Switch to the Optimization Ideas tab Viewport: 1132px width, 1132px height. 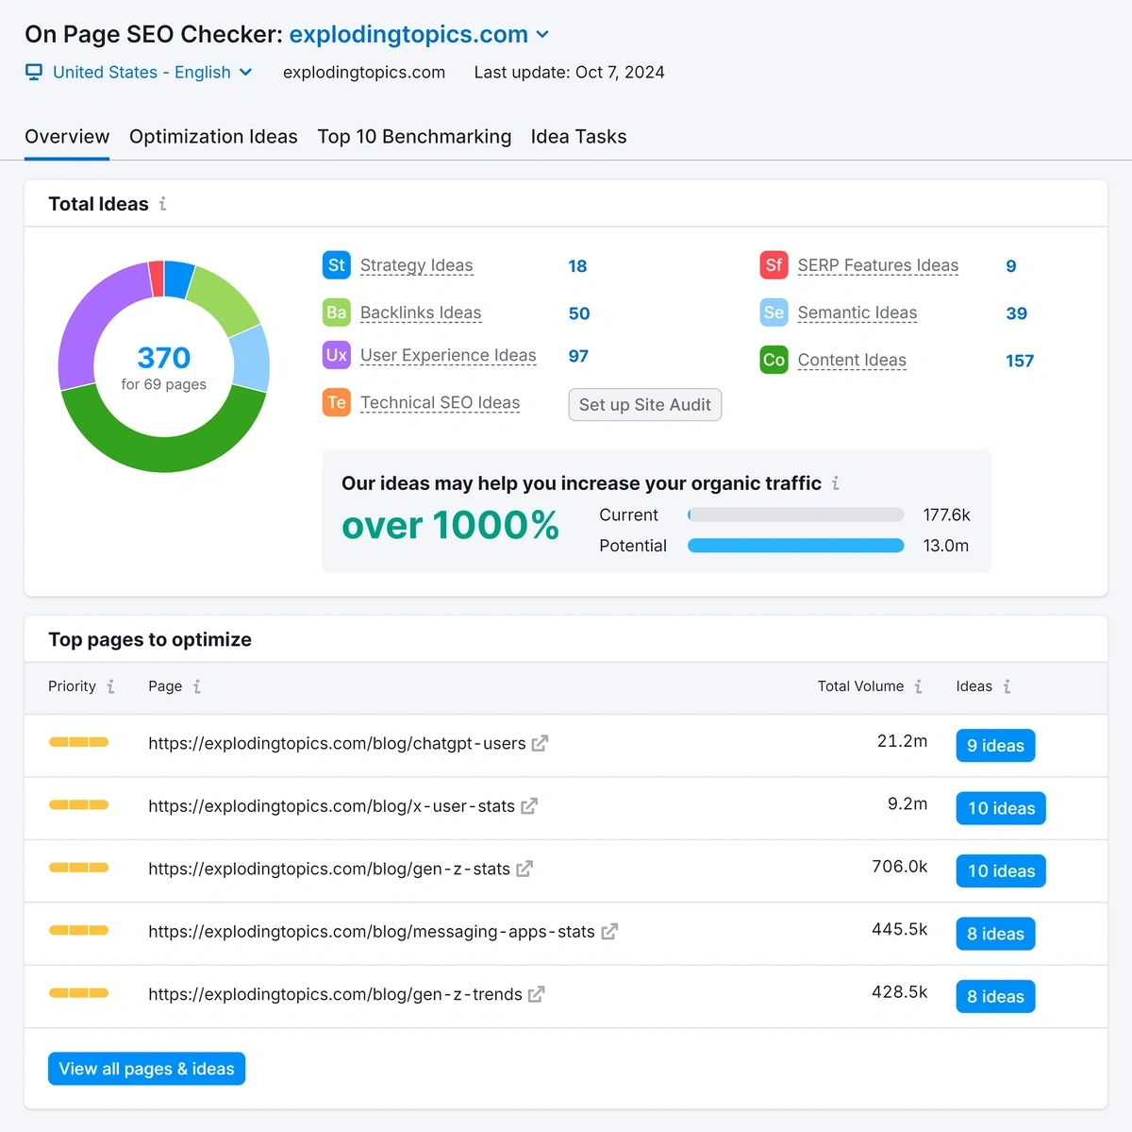point(213,137)
